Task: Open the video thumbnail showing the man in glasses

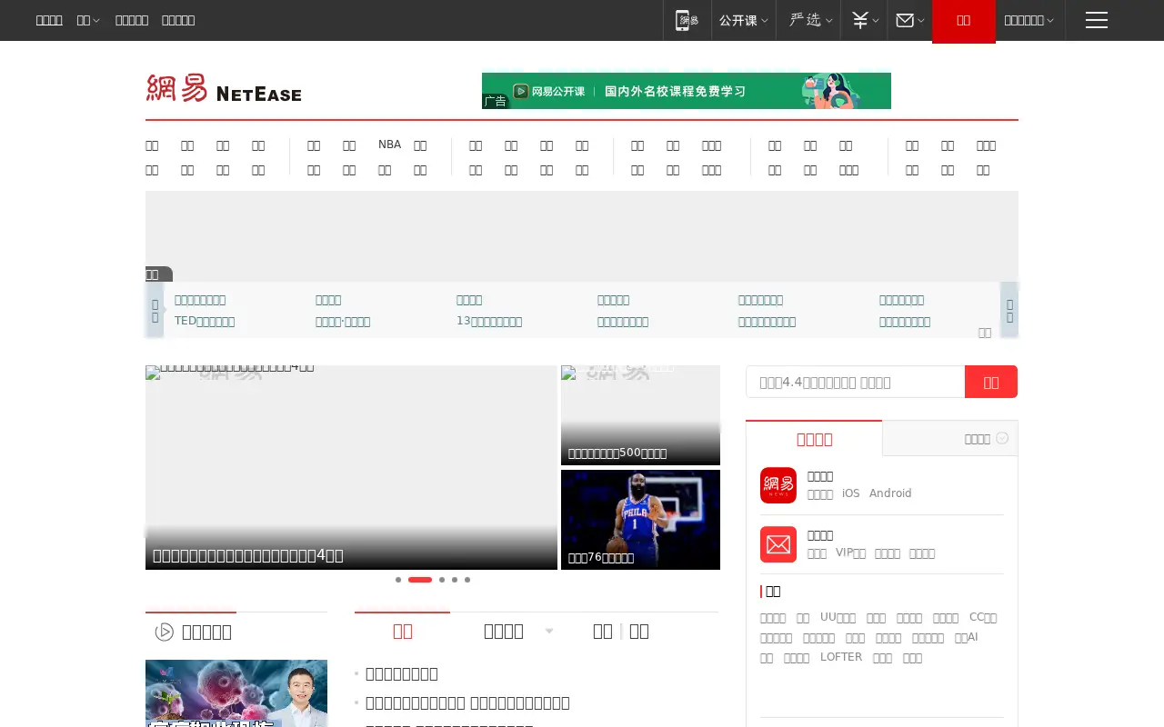Action: click(x=236, y=692)
